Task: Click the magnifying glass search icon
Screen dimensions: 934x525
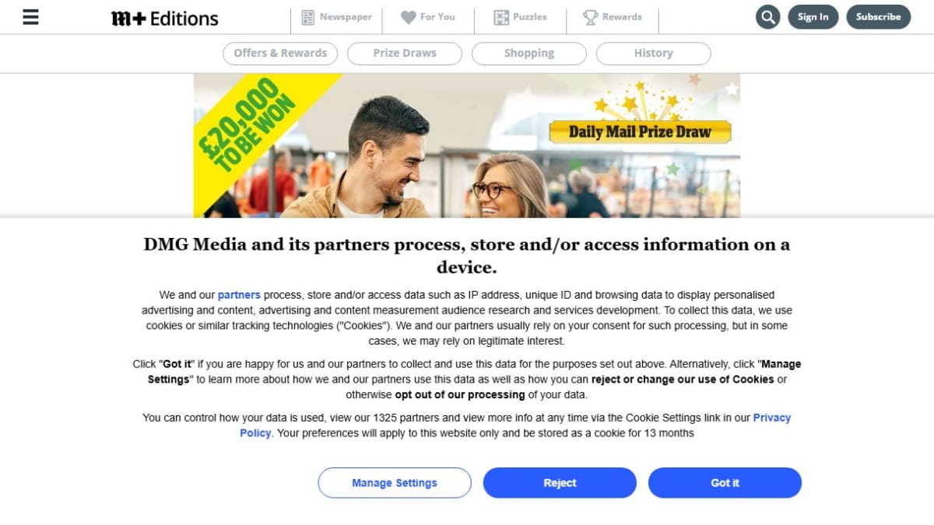Action: point(767,17)
